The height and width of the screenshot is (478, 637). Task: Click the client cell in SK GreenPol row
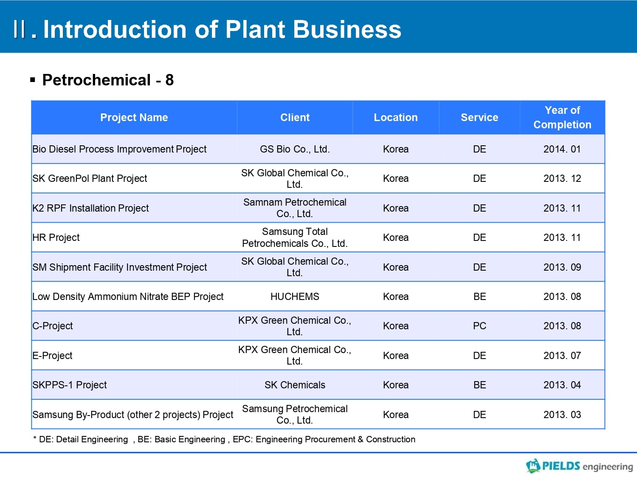pyautogui.click(x=295, y=178)
